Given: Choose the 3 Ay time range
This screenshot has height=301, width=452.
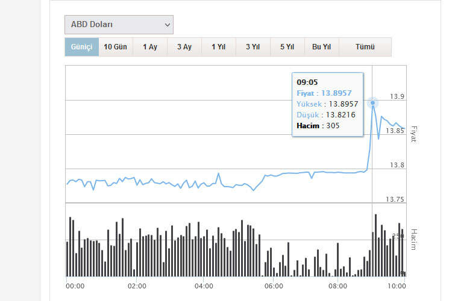Looking at the screenshot, I should click(184, 47).
